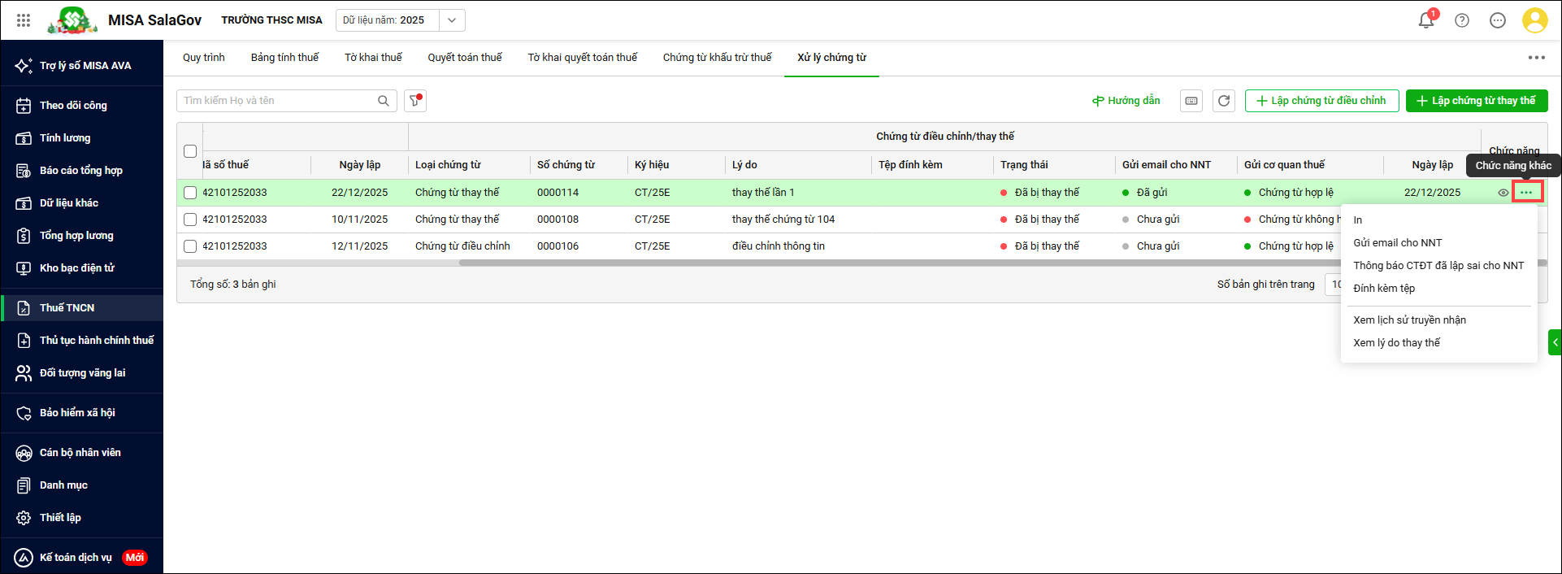Open the notification bell
Viewport: 1562px width, 574px height.
[x=1425, y=20]
